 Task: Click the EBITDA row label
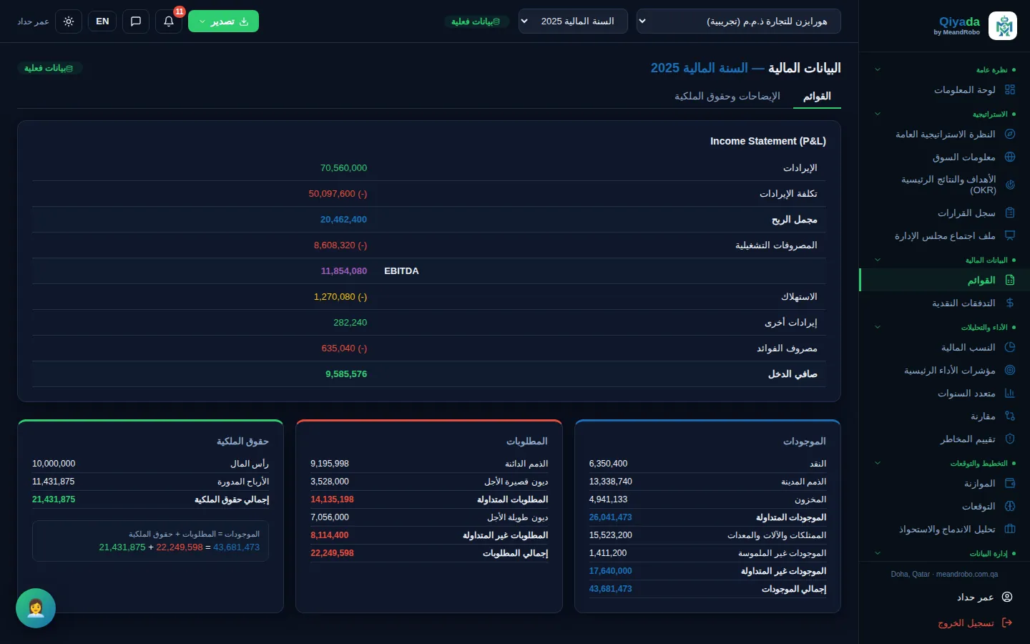(401, 271)
